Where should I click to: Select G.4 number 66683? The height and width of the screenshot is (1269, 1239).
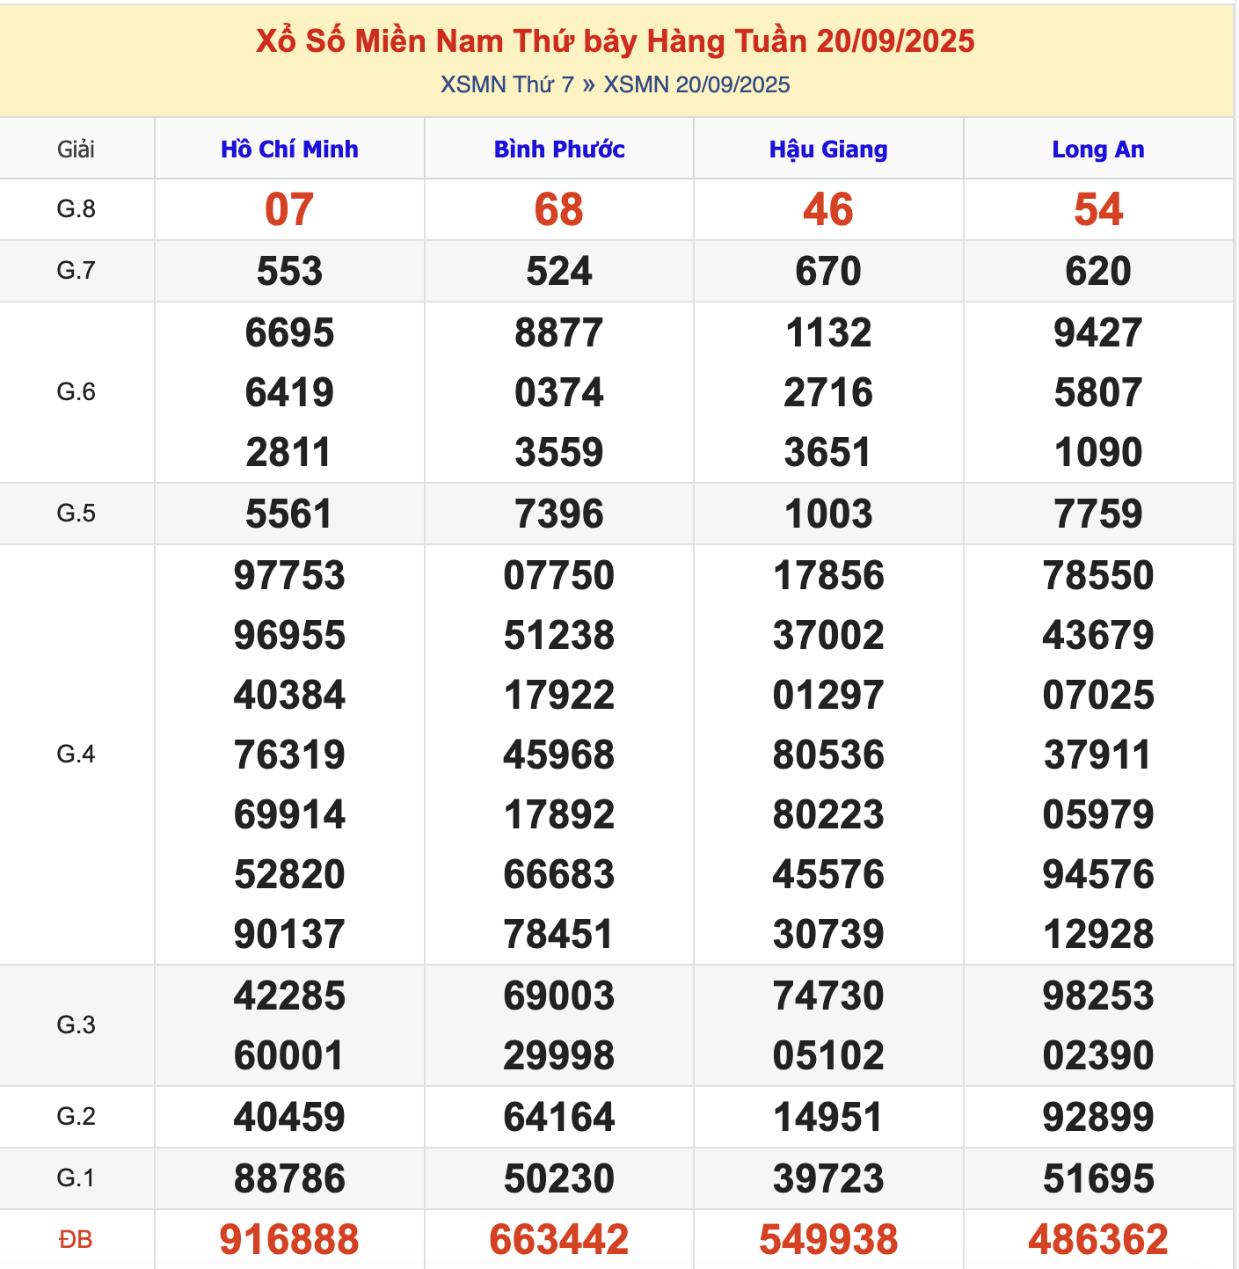pos(559,874)
